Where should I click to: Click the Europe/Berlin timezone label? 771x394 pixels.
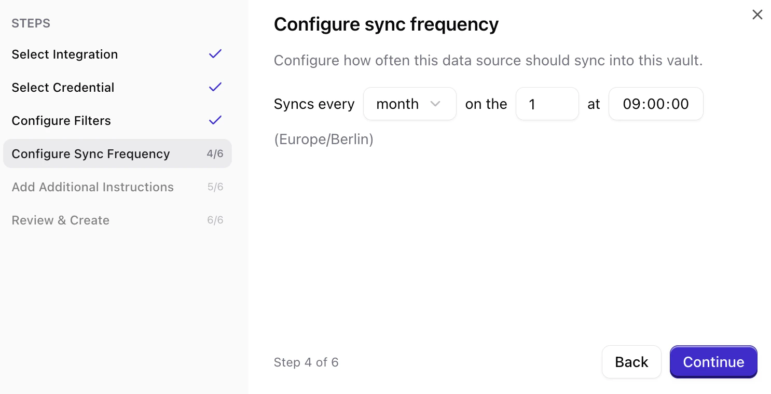tap(323, 139)
